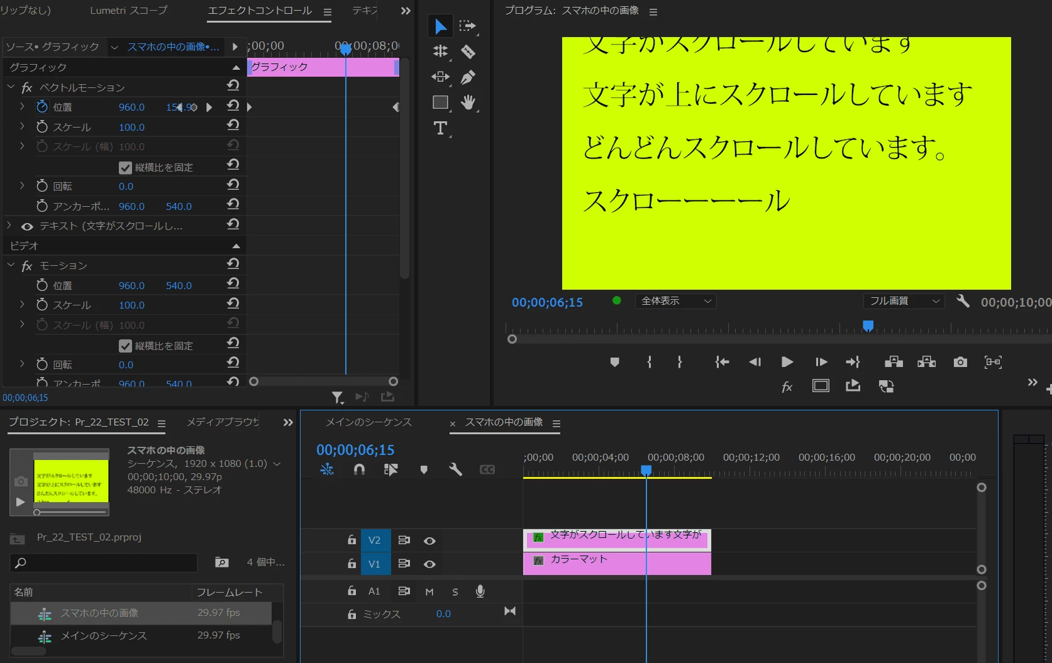The image size is (1052, 663).
Task: Toggle position stopwatch under Vector Motion
Action: 42,107
